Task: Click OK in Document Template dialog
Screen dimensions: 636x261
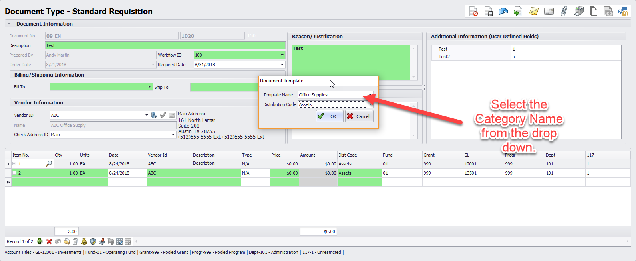Action: pyautogui.click(x=329, y=116)
